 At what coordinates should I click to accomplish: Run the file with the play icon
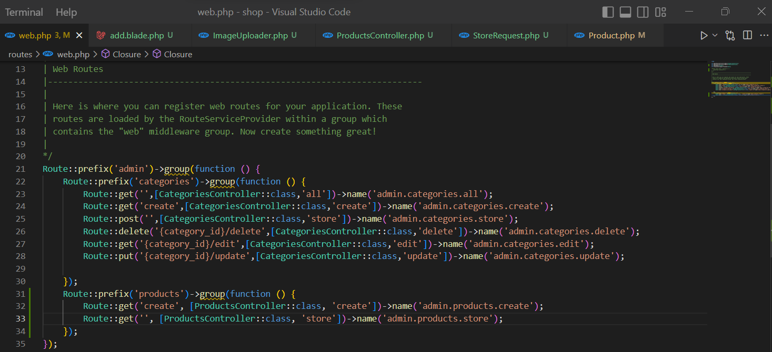coord(704,35)
